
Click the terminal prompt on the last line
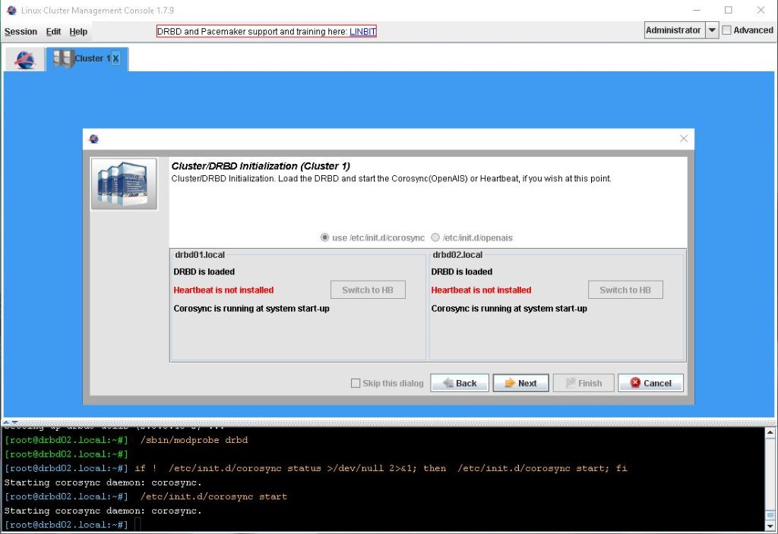[66, 525]
